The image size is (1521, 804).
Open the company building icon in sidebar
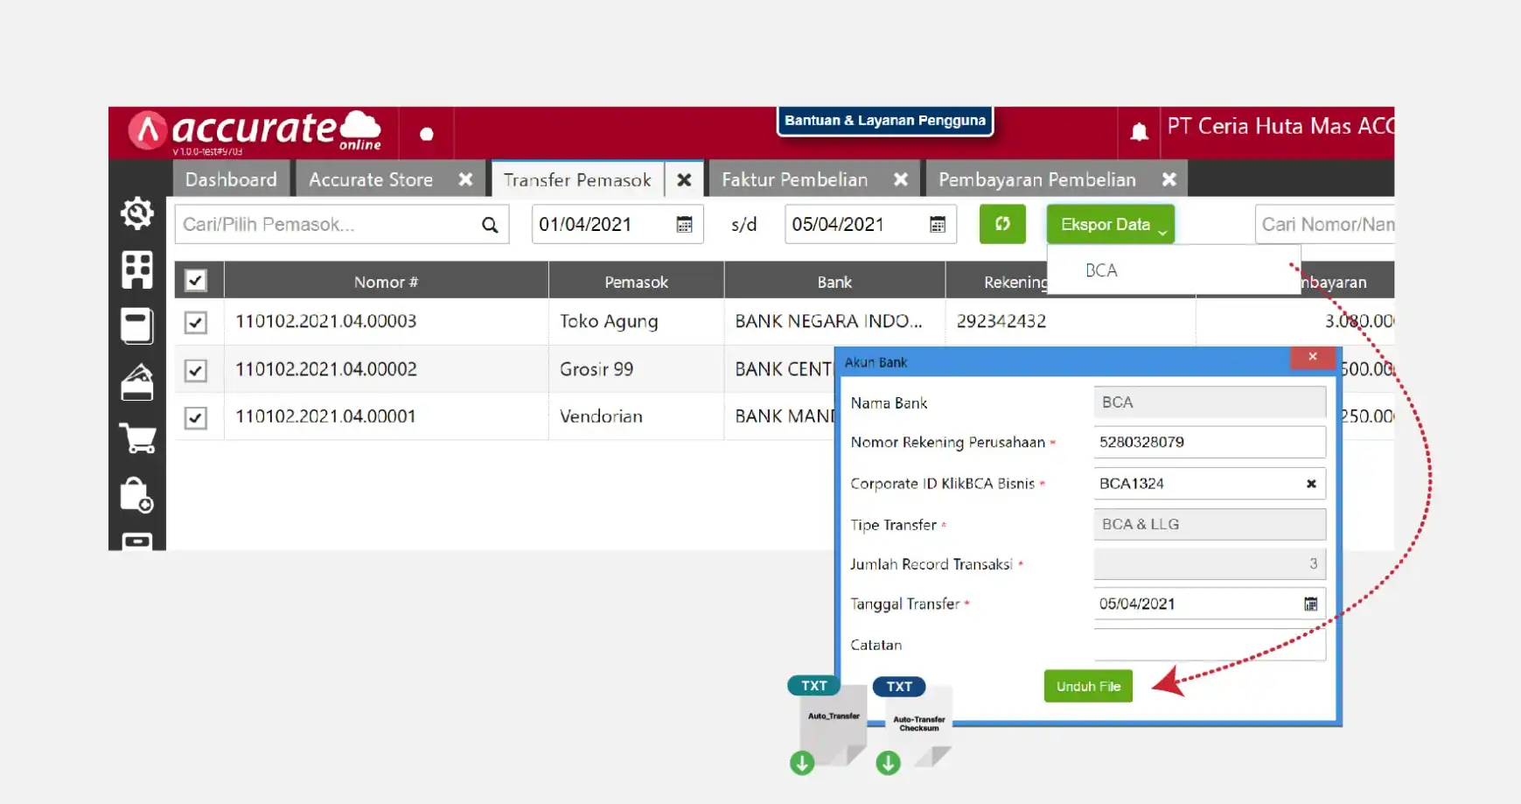137,269
